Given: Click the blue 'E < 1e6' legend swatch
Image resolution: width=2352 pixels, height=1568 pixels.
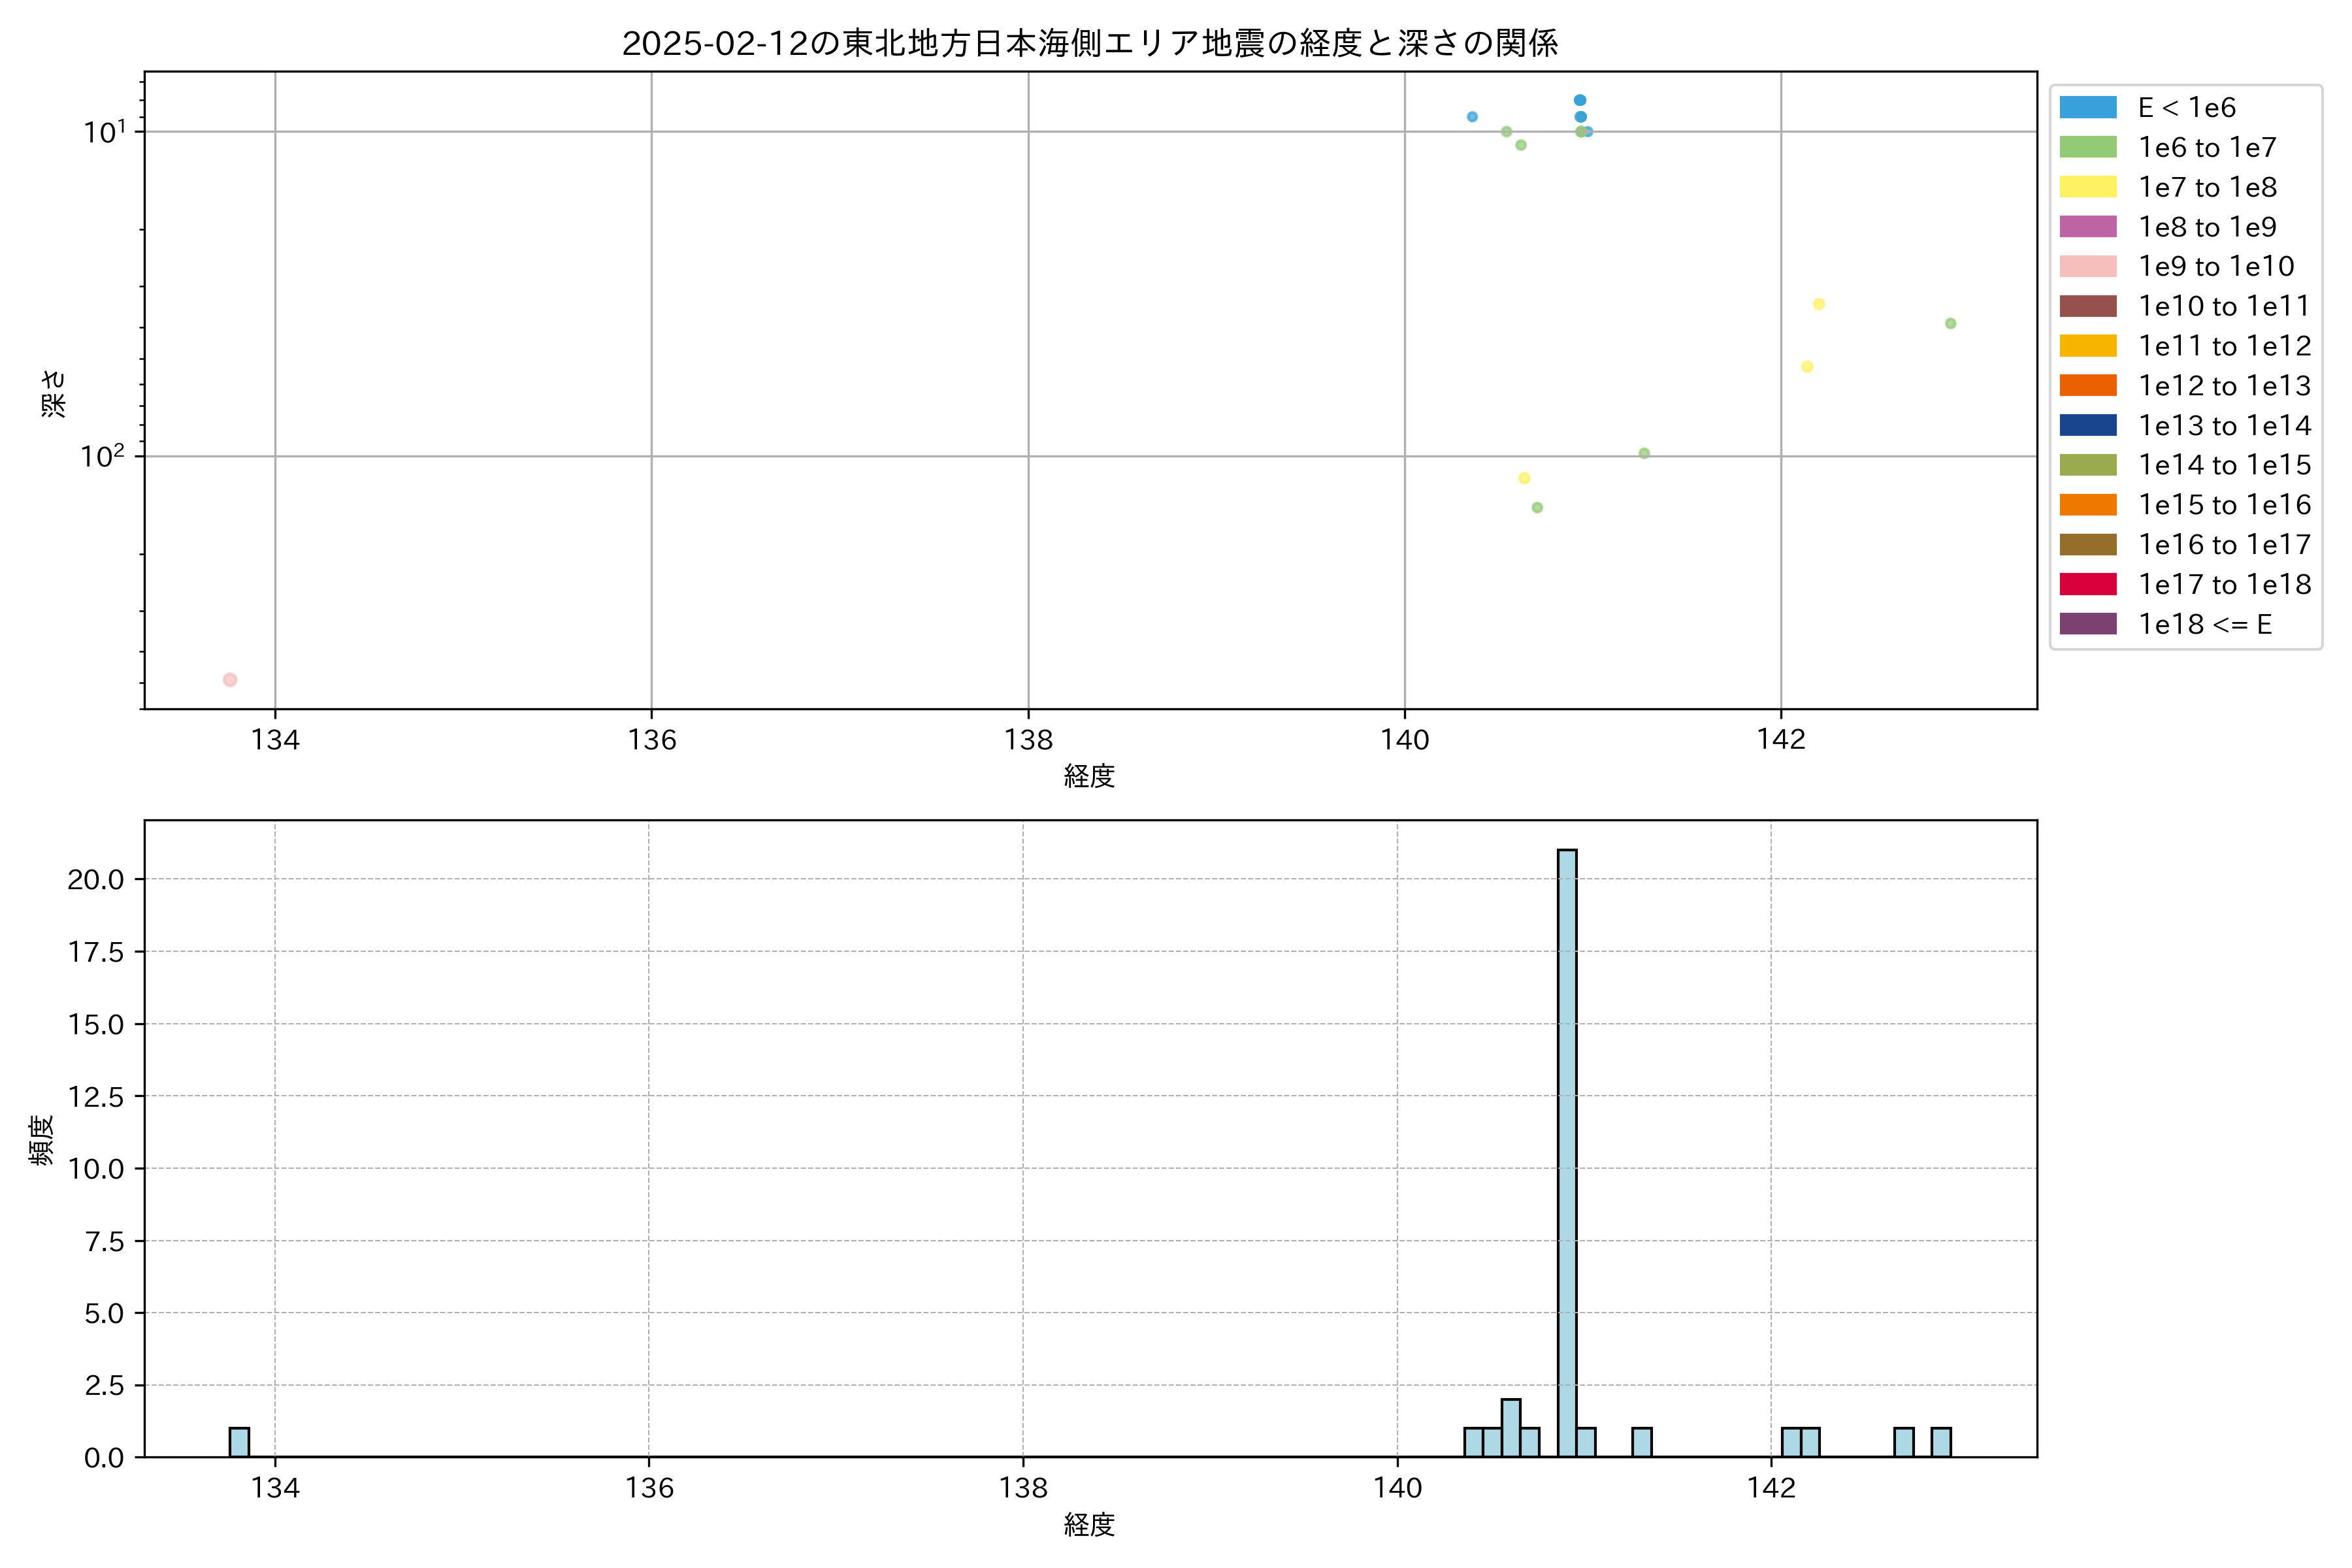Looking at the screenshot, I should pos(2088,108).
